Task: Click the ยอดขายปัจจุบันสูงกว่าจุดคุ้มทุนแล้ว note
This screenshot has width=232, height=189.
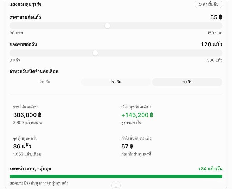Action: click(x=39, y=183)
